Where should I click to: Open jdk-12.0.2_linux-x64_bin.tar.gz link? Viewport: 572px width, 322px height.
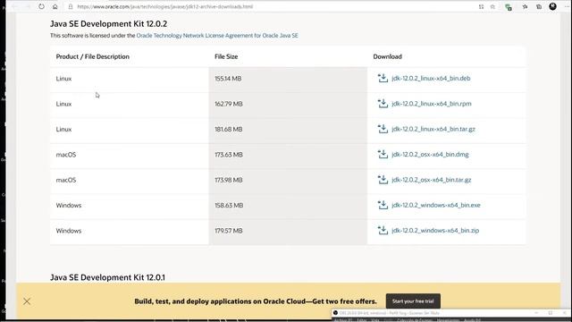tap(433, 129)
